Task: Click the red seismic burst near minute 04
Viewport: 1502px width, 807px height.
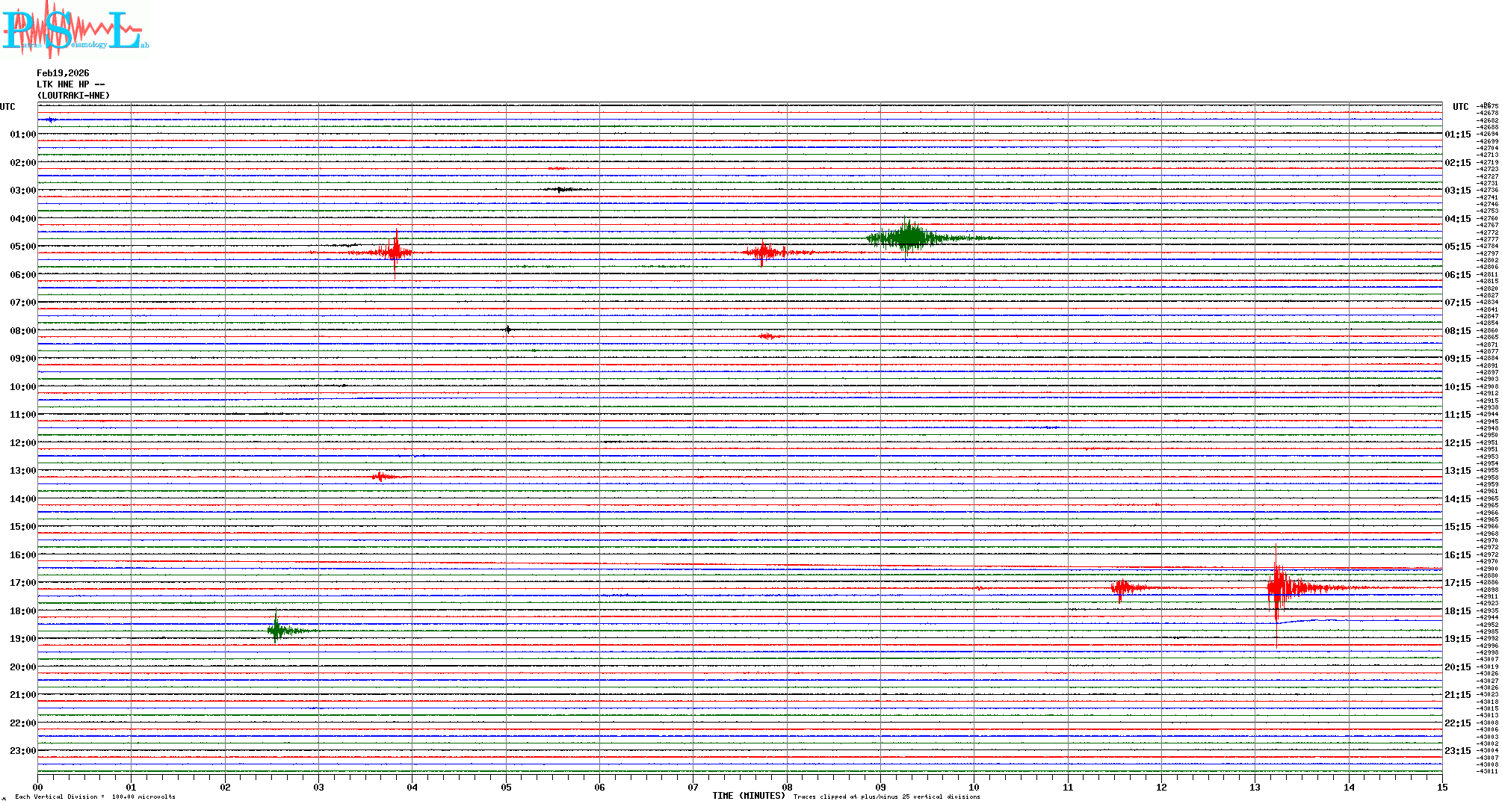Action: tap(395, 252)
